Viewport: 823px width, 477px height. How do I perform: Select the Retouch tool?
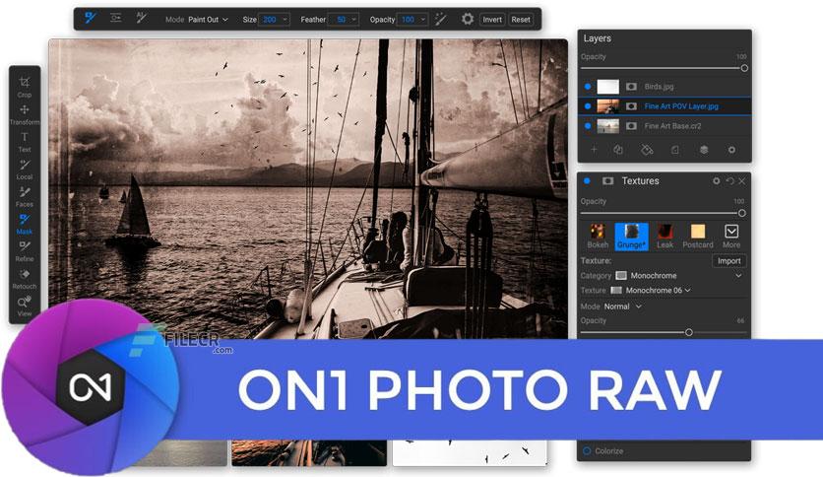[25, 279]
